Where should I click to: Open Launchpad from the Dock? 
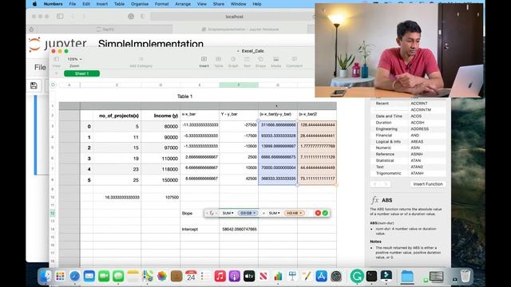click(x=60, y=277)
